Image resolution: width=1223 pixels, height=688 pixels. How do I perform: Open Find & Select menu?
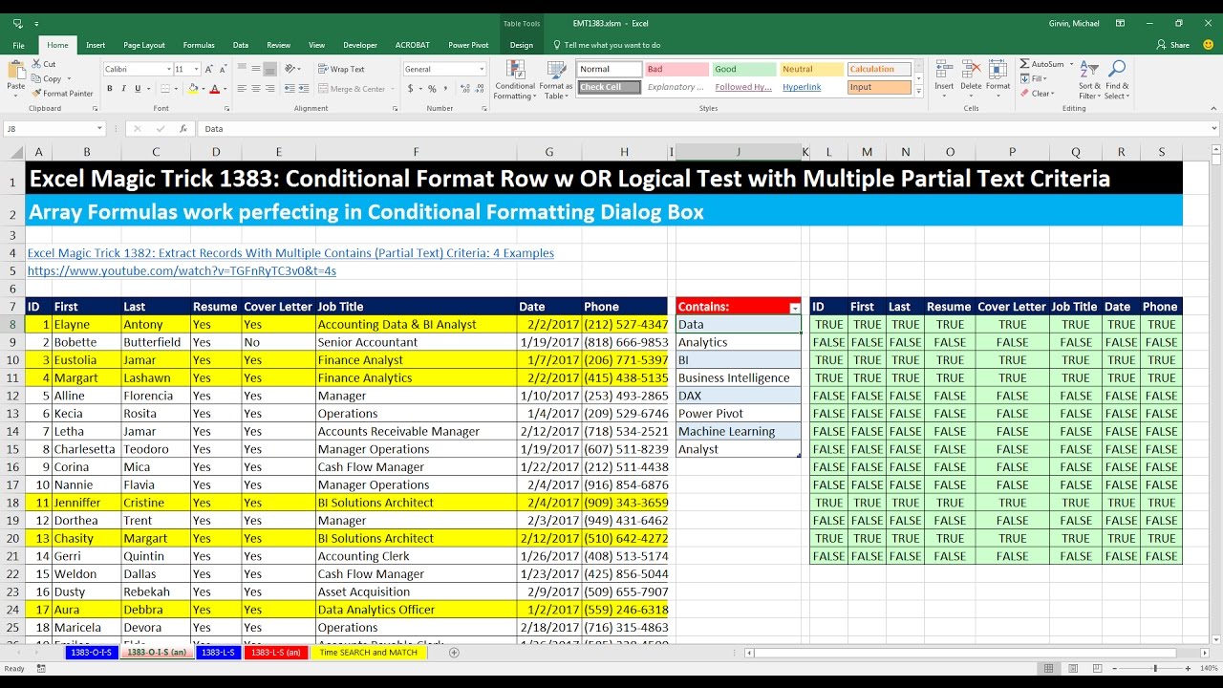click(x=1117, y=80)
